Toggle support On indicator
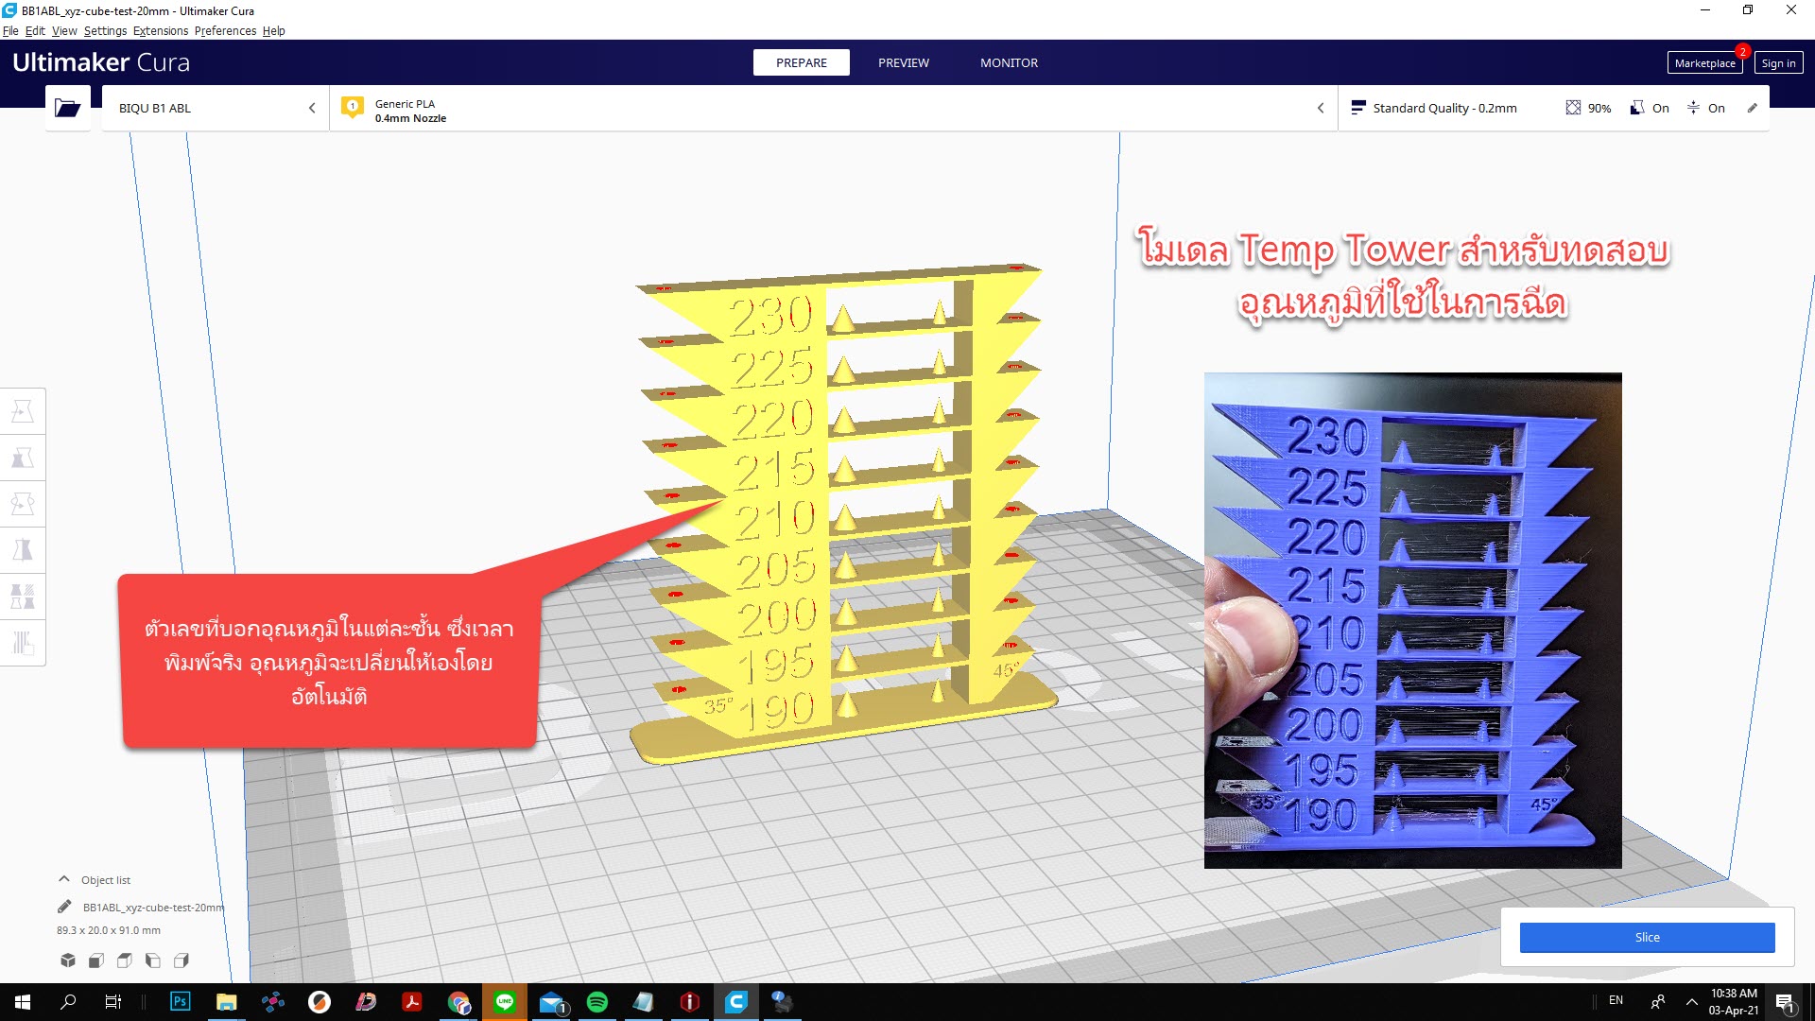The image size is (1815, 1021). coord(1650,108)
